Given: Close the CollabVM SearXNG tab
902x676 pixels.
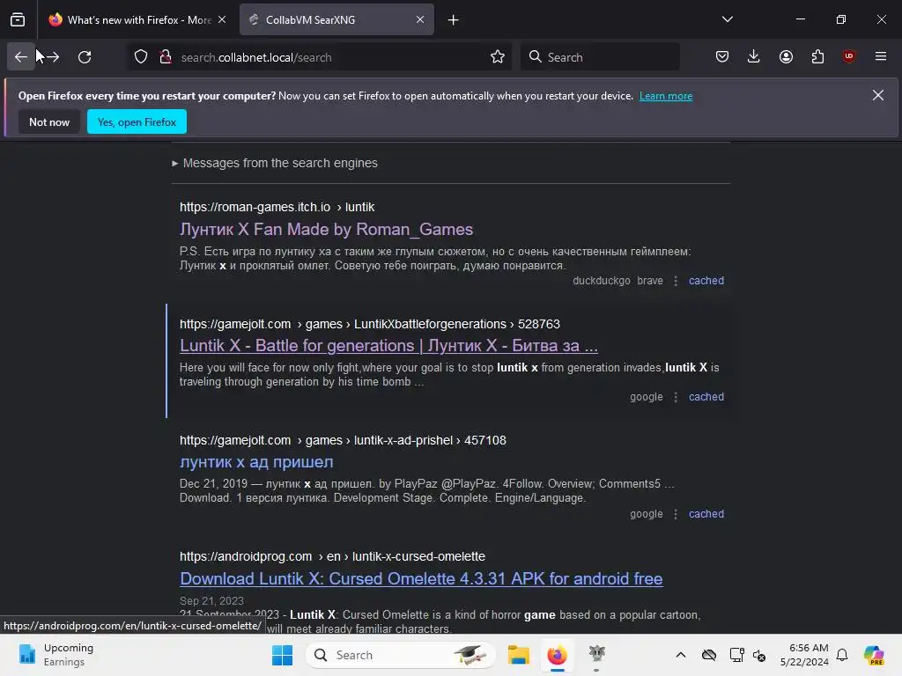Looking at the screenshot, I should click(x=420, y=19).
